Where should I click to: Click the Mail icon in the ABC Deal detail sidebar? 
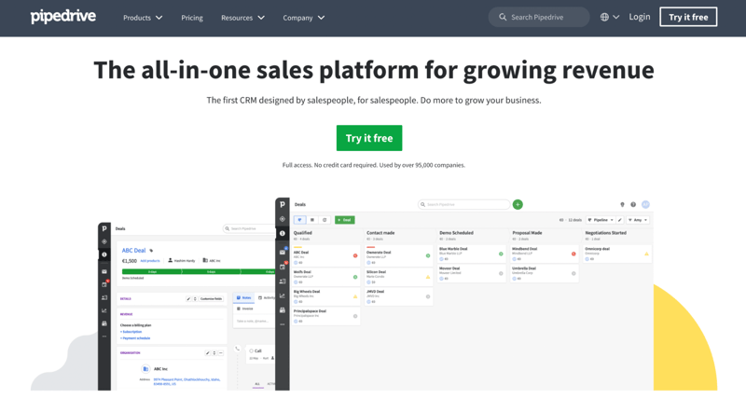(104, 271)
